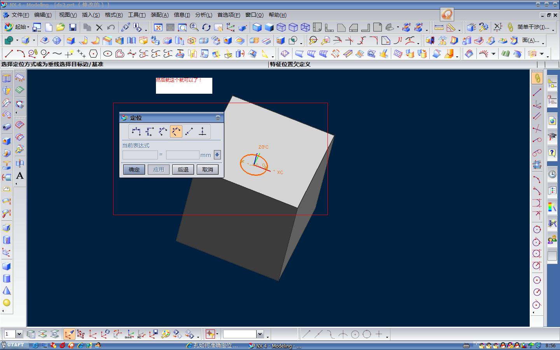
Task: Select the Point onto Line positioning icon
Action: (x=202, y=131)
